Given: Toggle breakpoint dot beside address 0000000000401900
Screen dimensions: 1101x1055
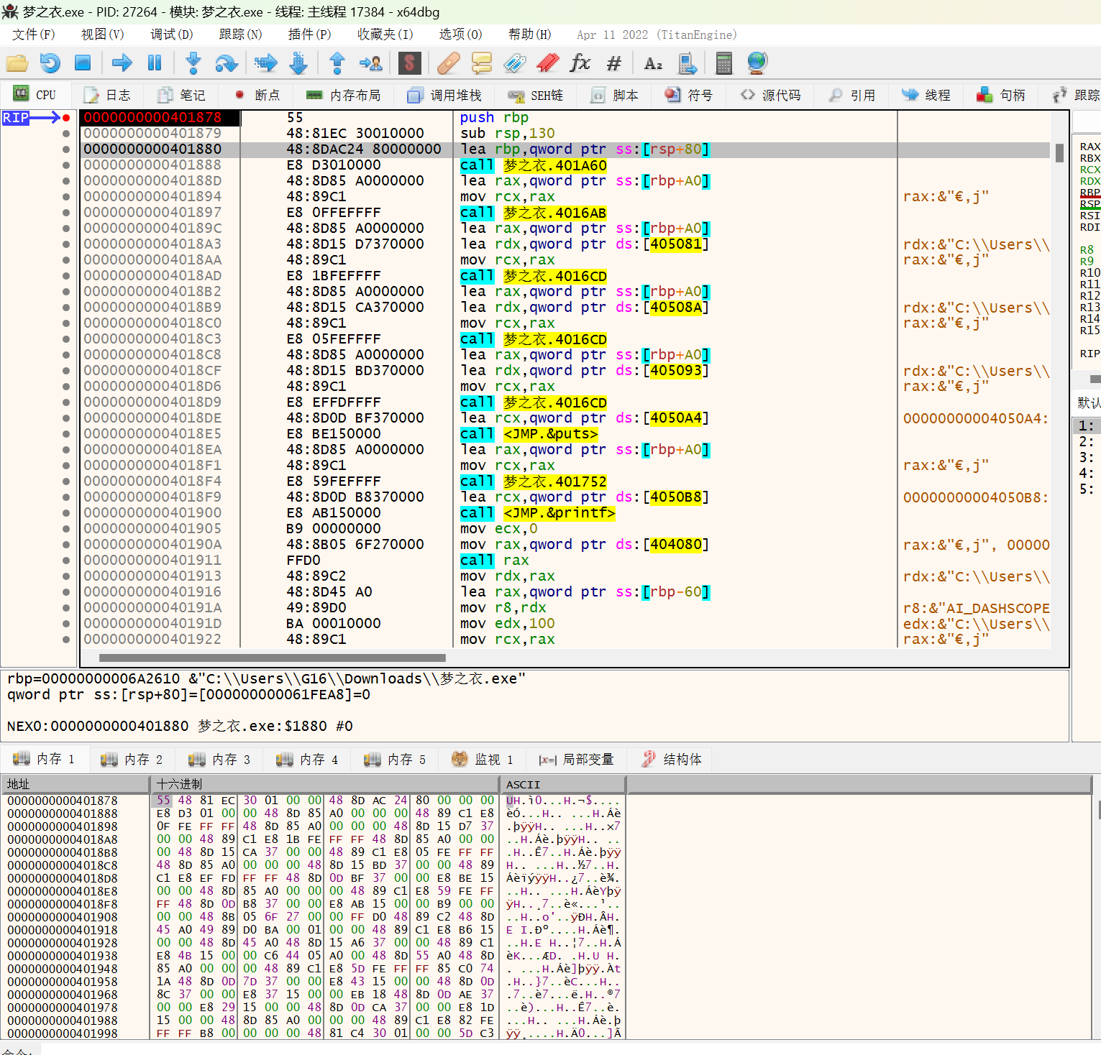Looking at the screenshot, I should tap(66, 513).
